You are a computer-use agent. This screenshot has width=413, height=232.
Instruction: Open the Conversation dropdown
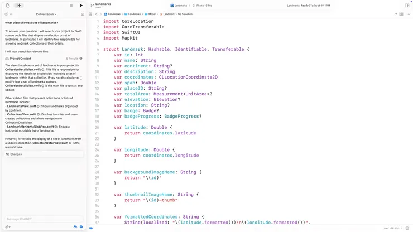point(46,14)
